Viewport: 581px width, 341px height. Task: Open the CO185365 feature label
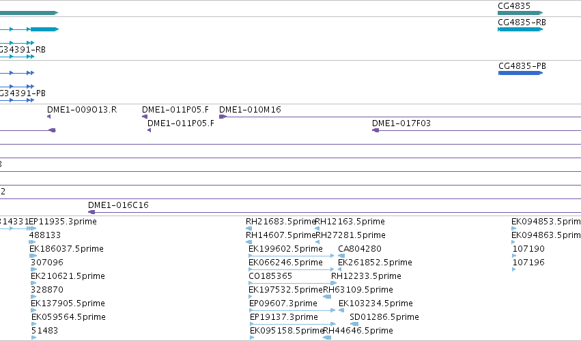click(270, 276)
